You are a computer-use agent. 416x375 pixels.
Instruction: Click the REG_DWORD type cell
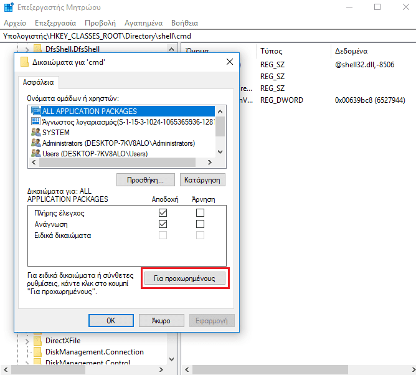tap(281, 100)
